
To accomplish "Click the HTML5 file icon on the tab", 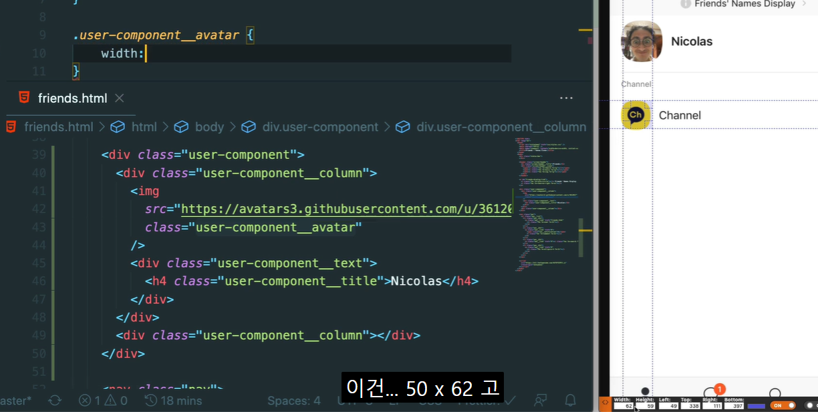I will pyautogui.click(x=24, y=98).
